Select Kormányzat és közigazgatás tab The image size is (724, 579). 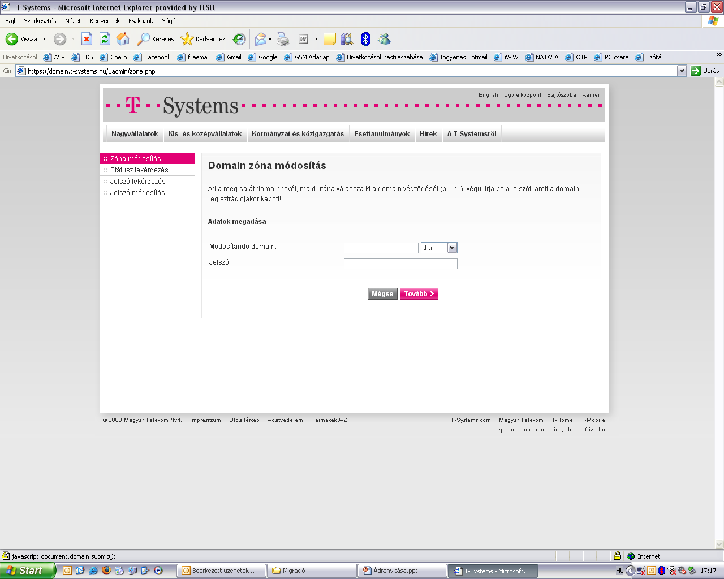click(x=298, y=134)
